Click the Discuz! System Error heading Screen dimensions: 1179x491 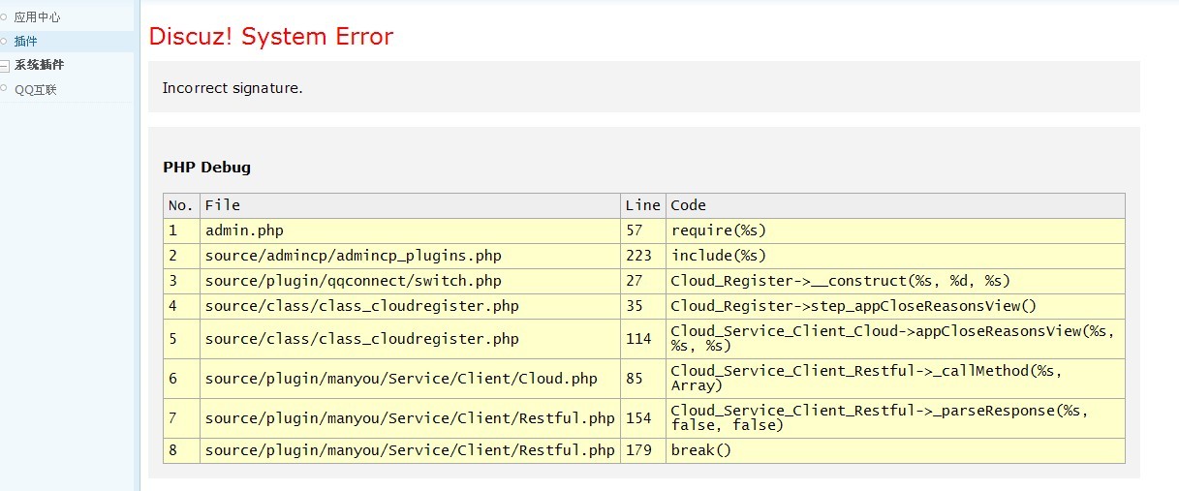click(x=271, y=37)
